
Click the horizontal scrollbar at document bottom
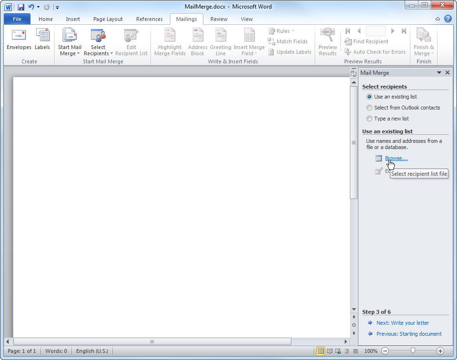pos(152,341)
